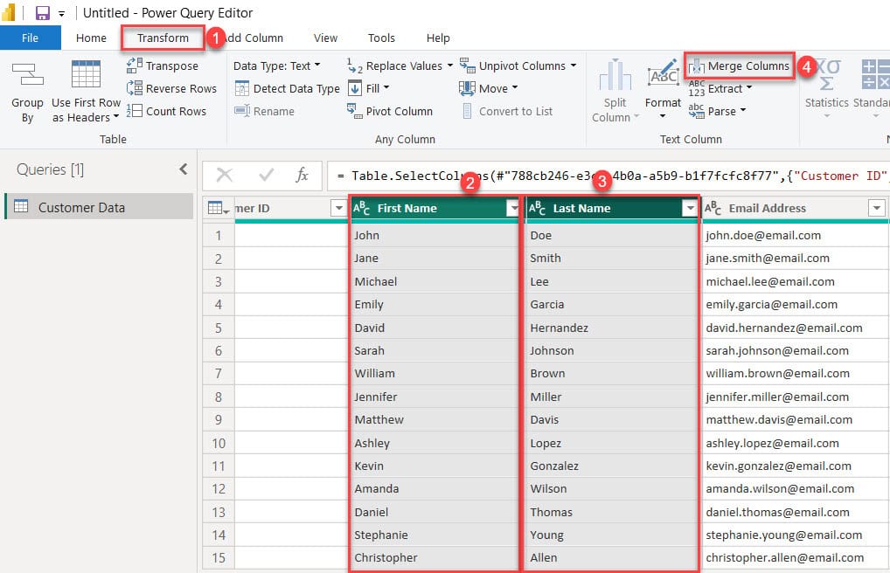Click the cell containing 'Hernandez'
The image size is (890, 573).
[x=611, y=328]
